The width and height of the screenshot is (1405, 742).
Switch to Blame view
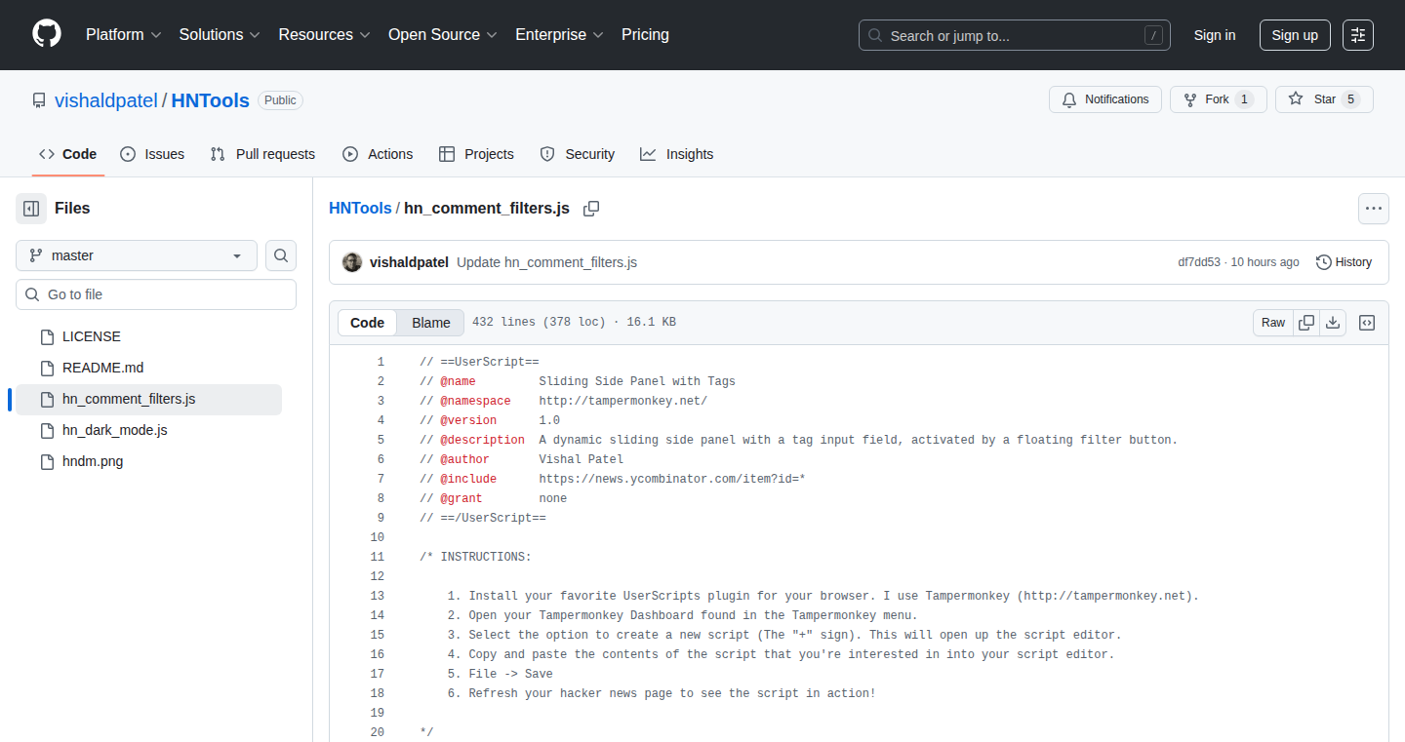tap(431, 323)
